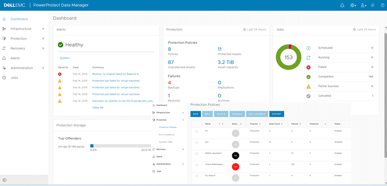Image resolution: width=387 pixels, height=186 pixels.
Task: Click the ADD policy button
Action: [195, 114]
